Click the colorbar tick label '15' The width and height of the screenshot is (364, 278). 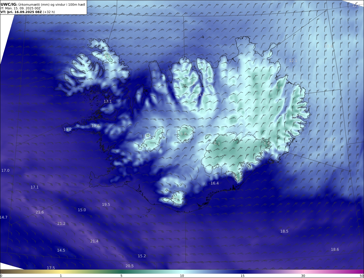(243, 276)
